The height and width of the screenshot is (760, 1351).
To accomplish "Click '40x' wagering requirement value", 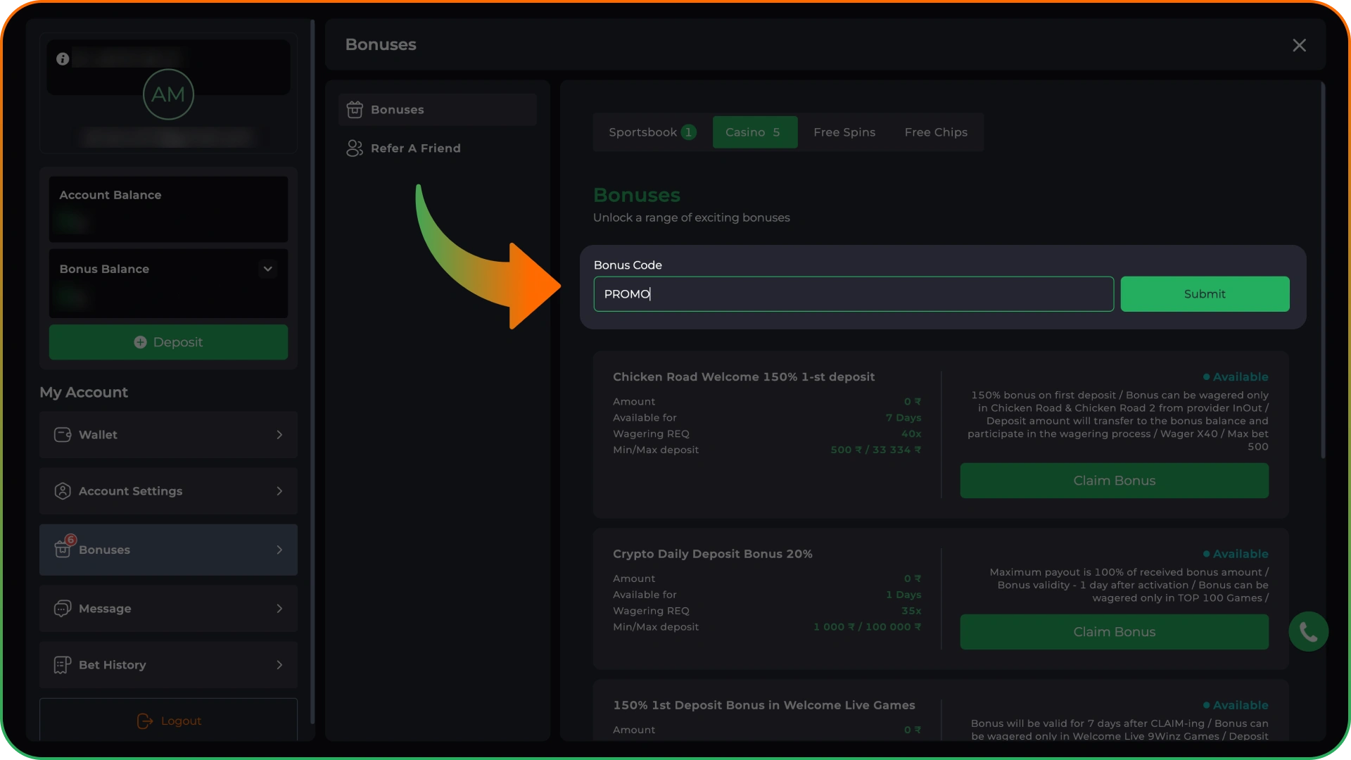I will [911, 434].
